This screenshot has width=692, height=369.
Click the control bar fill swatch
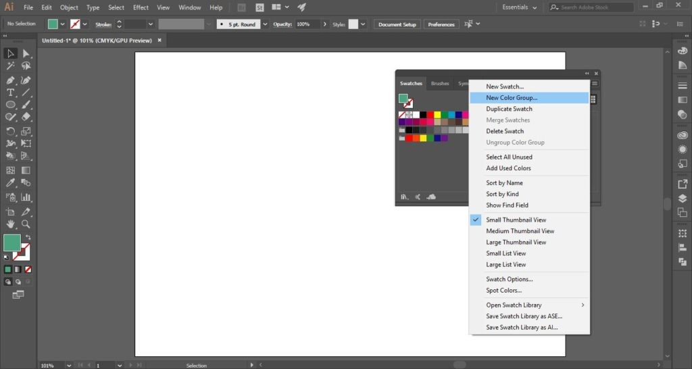click(x=53, y=24)
